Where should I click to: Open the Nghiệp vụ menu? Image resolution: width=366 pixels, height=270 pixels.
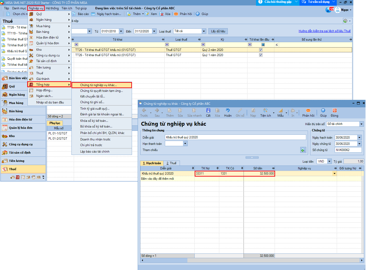click(x=36, y=8)
